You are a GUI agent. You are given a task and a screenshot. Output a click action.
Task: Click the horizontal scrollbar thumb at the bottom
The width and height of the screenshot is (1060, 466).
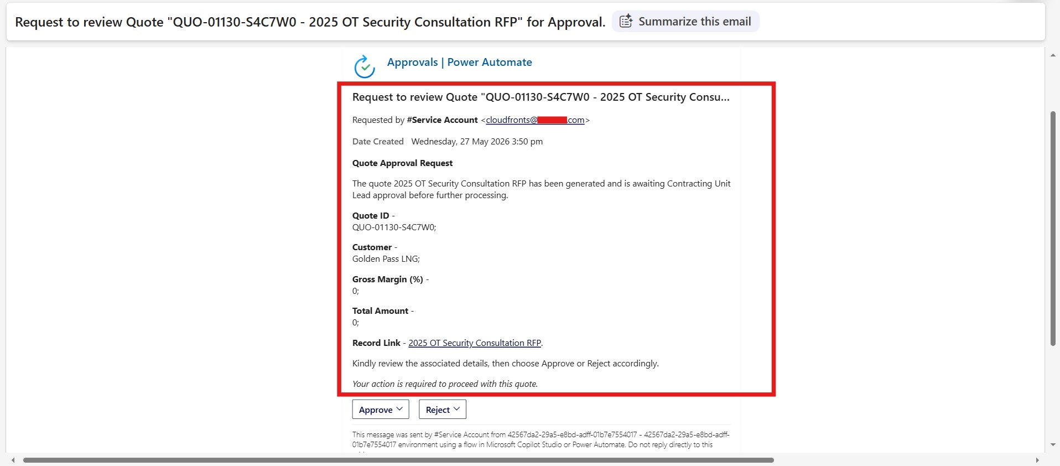point(398,460)
